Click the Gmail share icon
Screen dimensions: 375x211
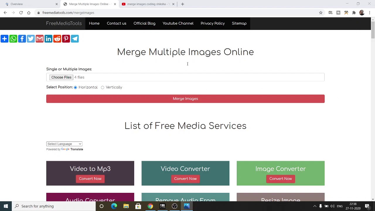(40, 39)
